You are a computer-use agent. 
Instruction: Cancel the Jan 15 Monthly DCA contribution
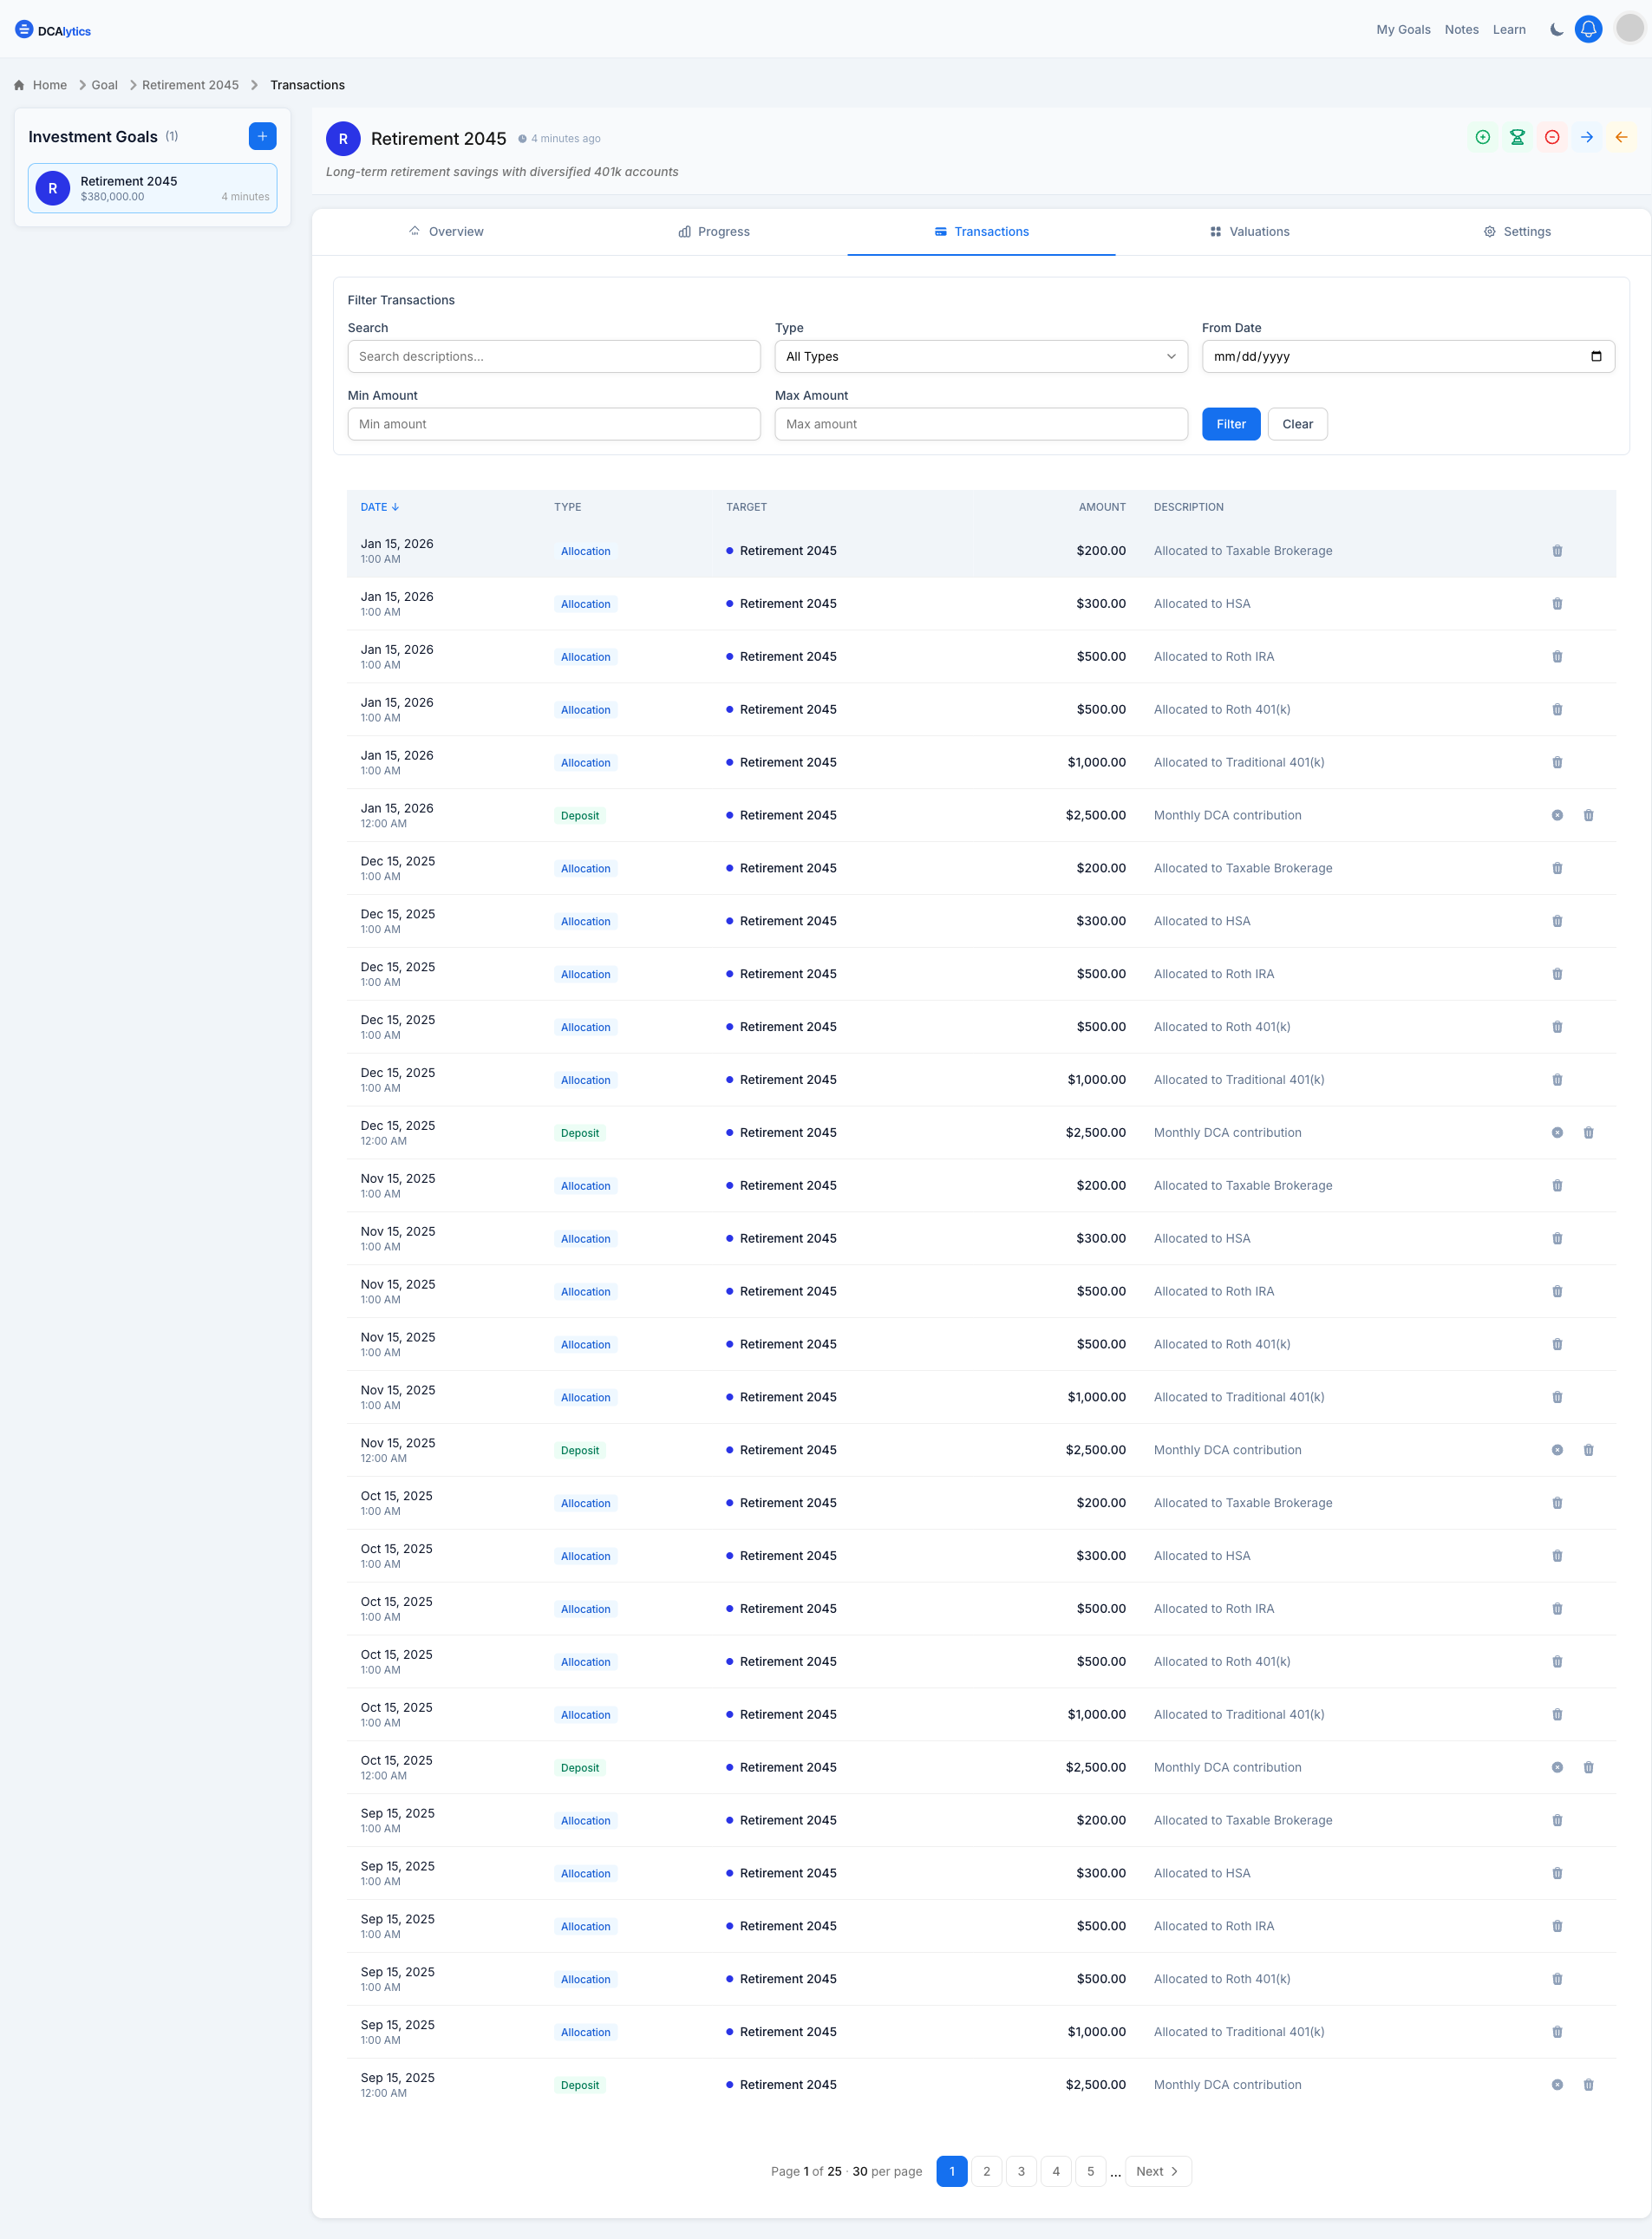click(1557, 815)
